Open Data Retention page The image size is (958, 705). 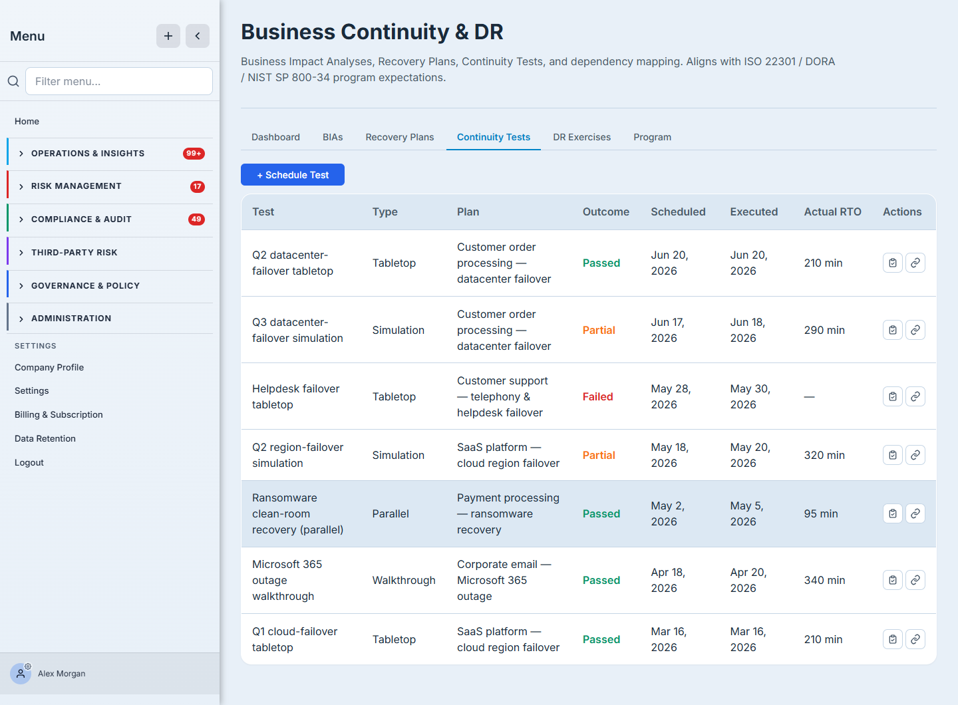(x=45, y=438)
